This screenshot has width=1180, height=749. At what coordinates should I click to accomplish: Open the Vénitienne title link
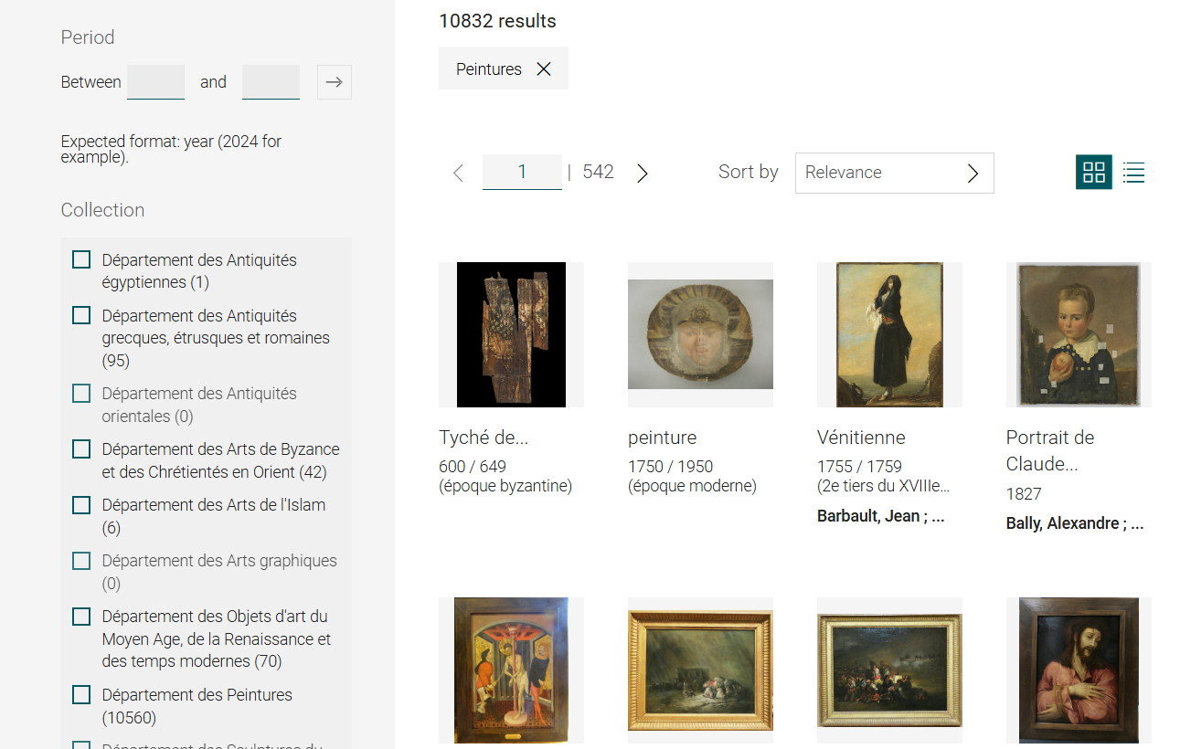click(861, 438)
